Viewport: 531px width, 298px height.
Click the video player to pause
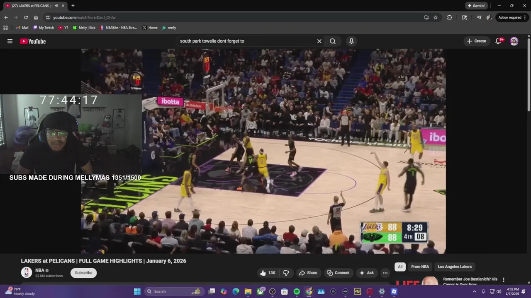click(263, 151)
